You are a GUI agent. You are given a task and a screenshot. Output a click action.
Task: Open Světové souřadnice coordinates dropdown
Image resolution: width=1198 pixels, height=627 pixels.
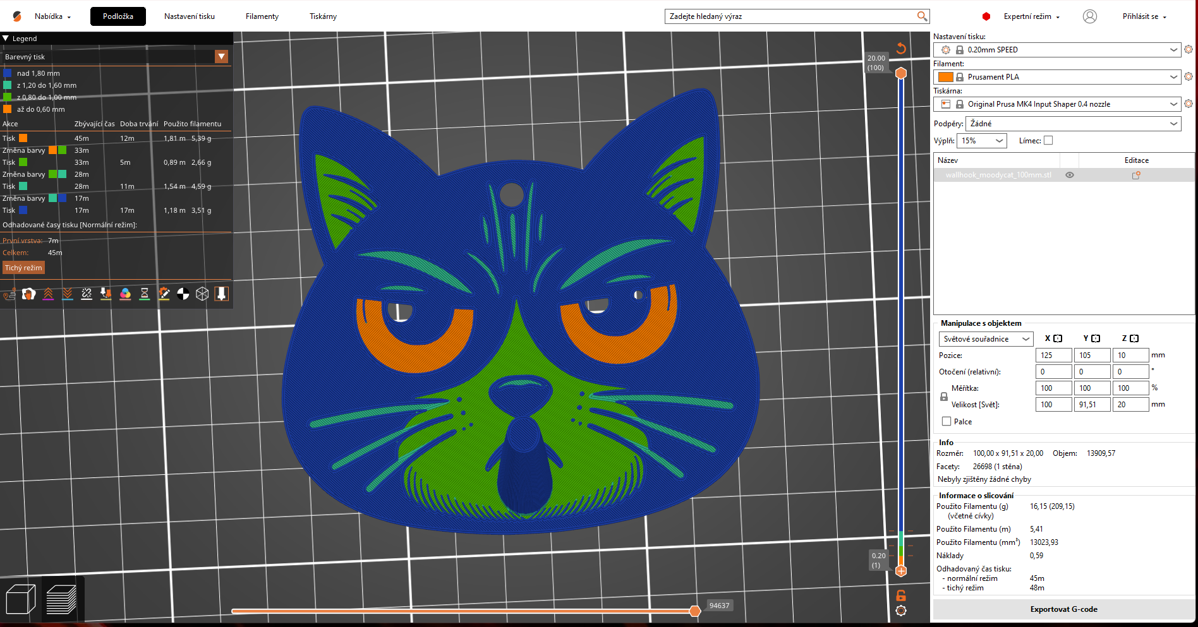986,339
